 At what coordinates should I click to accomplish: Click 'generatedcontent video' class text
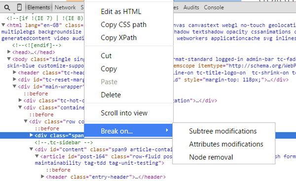(x=36, y=38)
